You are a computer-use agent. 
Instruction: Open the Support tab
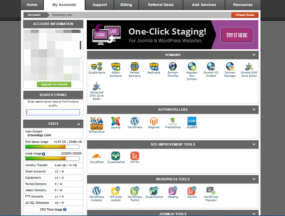point(100,5)
